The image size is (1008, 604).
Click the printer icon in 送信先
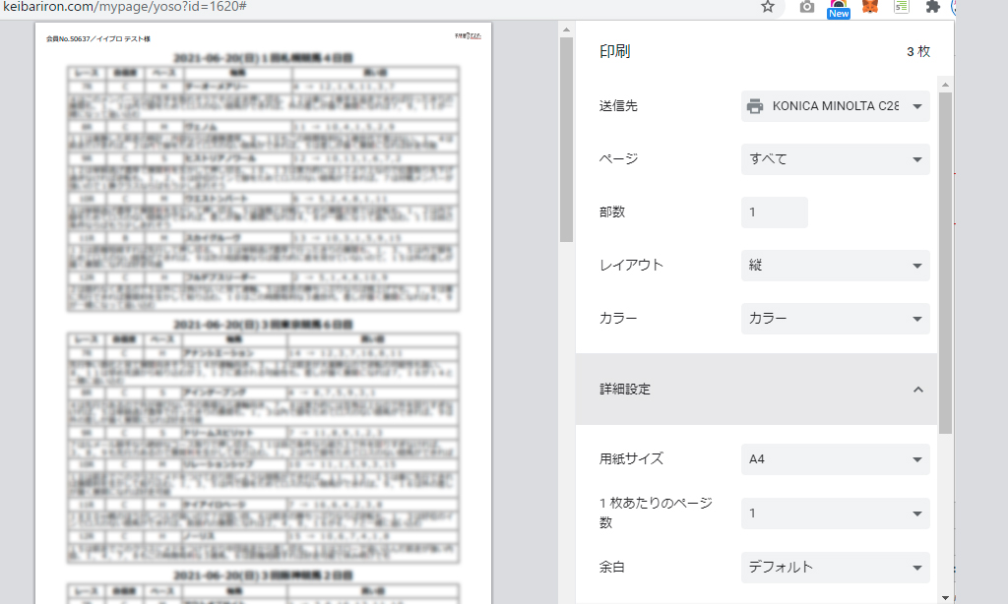[755, 106]
